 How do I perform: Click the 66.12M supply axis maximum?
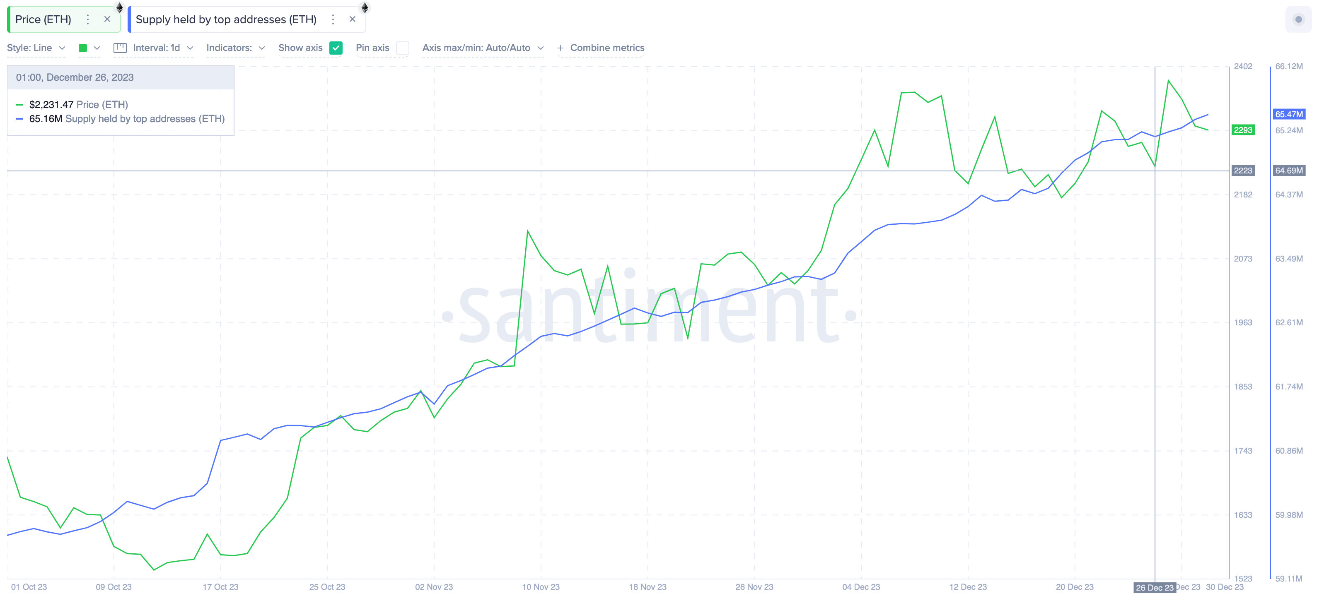tap(1288, 66)
